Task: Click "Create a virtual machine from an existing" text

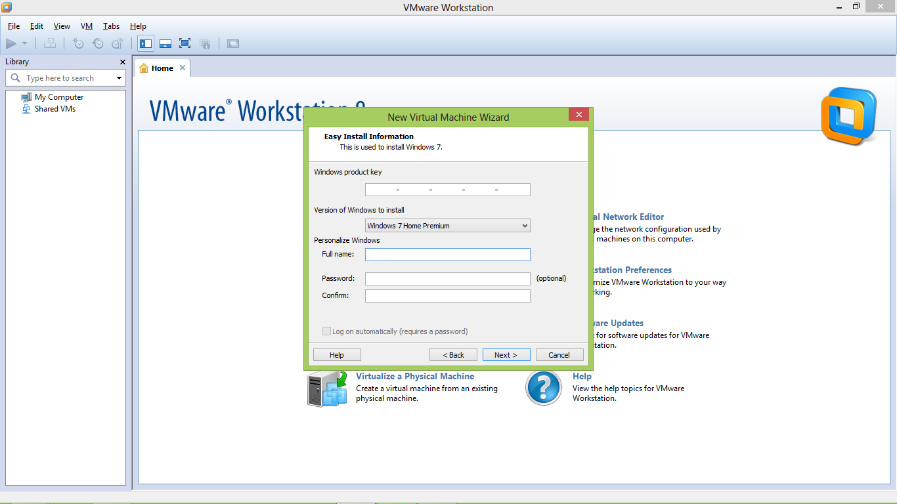Action: click(427, 388)
